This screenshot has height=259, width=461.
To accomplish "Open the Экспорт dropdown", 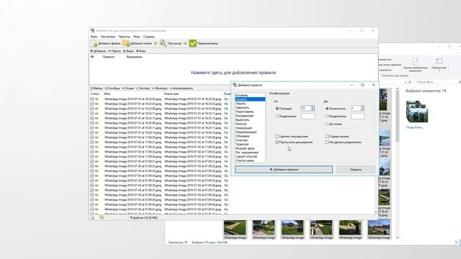I will [143, 88].
